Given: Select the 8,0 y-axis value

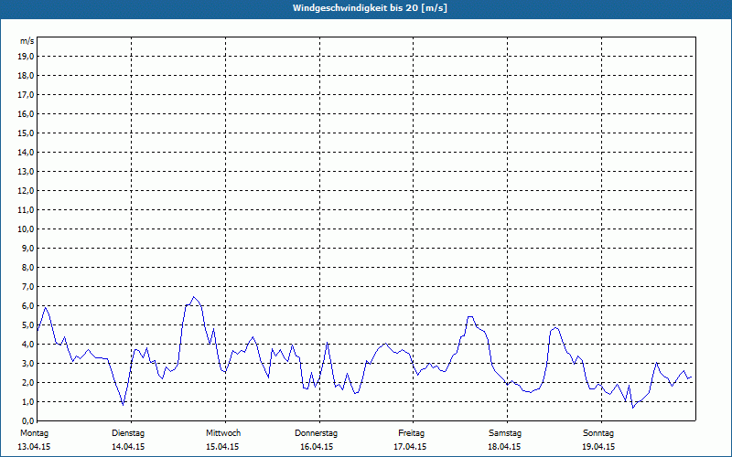Looking at the screenshot, I should pyautogui.click(x=27, y=268).
